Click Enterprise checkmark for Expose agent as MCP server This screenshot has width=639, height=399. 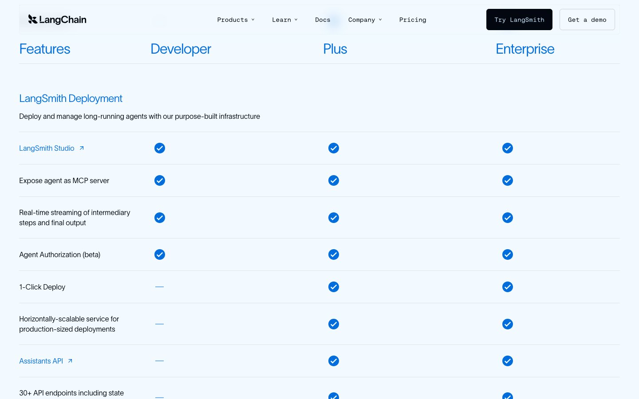(508, 180)
